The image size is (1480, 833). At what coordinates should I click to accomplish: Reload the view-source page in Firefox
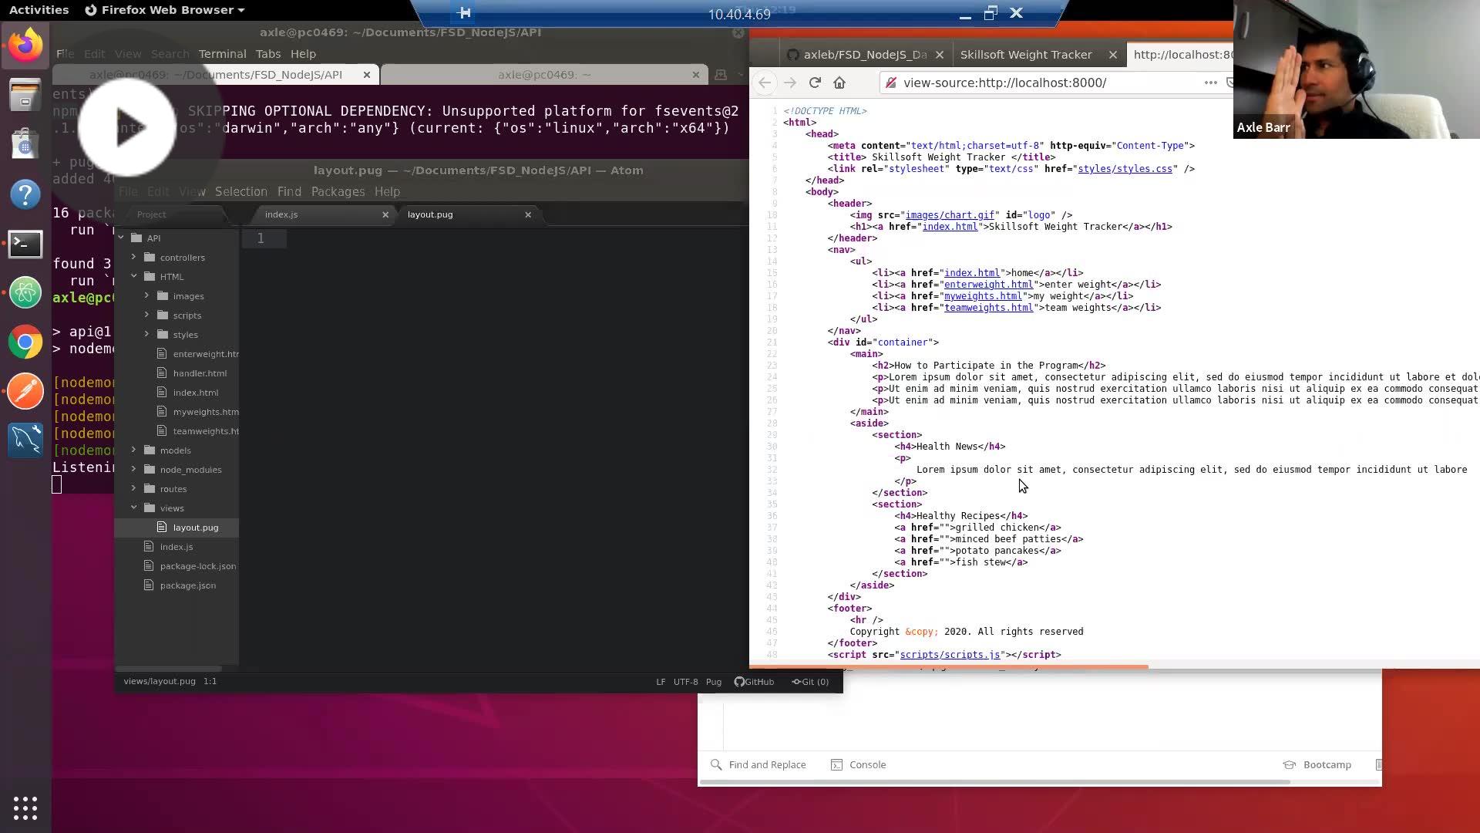815,83
